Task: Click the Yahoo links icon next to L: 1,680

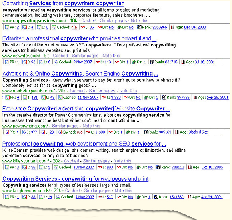Action: [88, 132]
